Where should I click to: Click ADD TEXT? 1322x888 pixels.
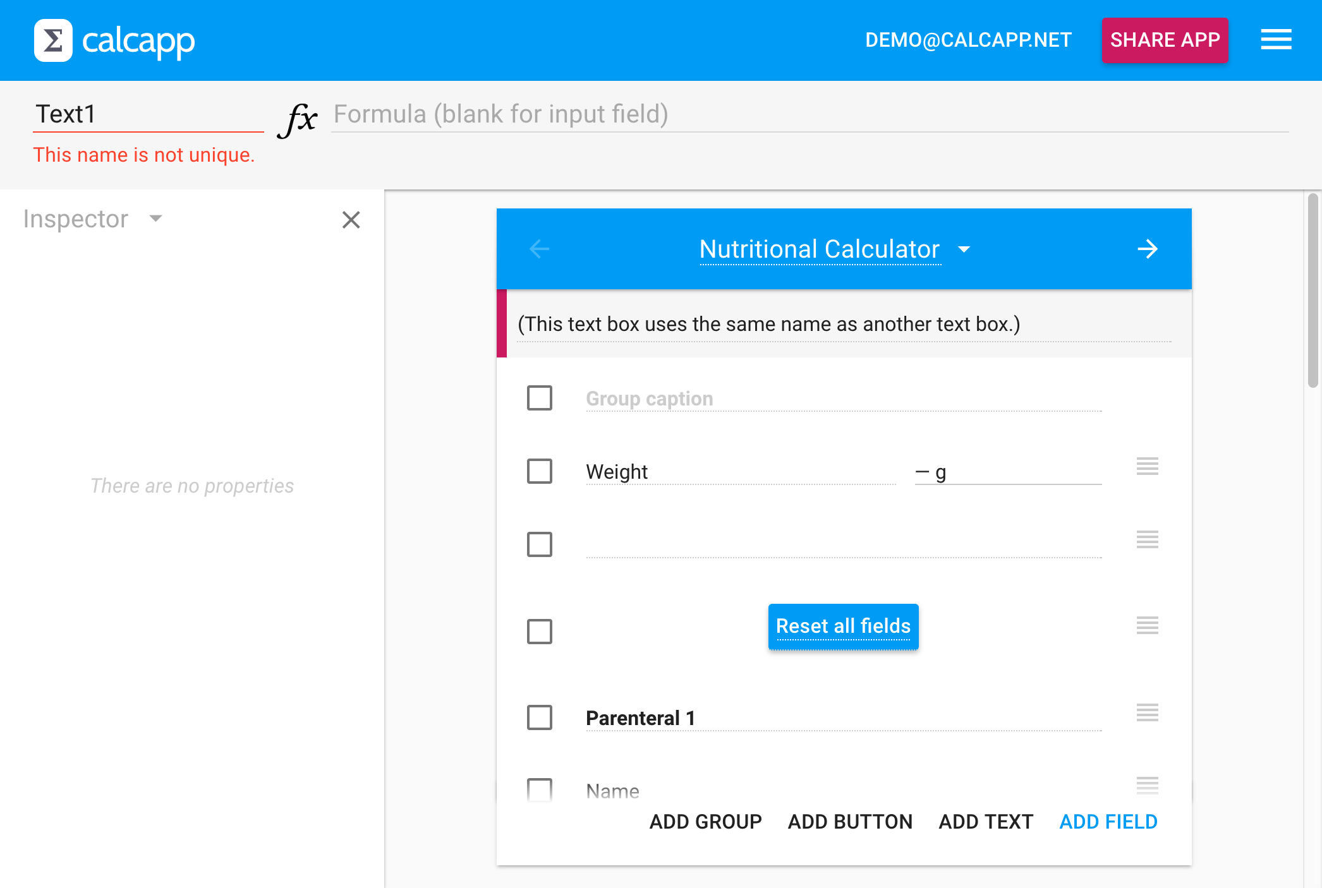pyautogui.click(x=986, y=822)
